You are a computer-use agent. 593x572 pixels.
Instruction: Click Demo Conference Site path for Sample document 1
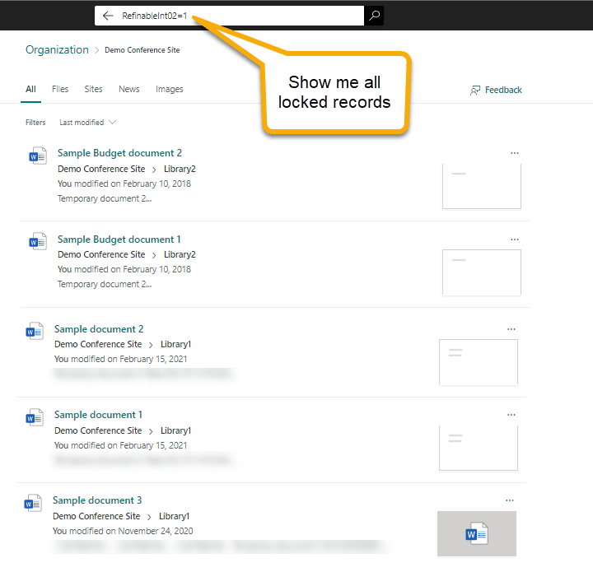pyautogui.click(x=98, y=430)
